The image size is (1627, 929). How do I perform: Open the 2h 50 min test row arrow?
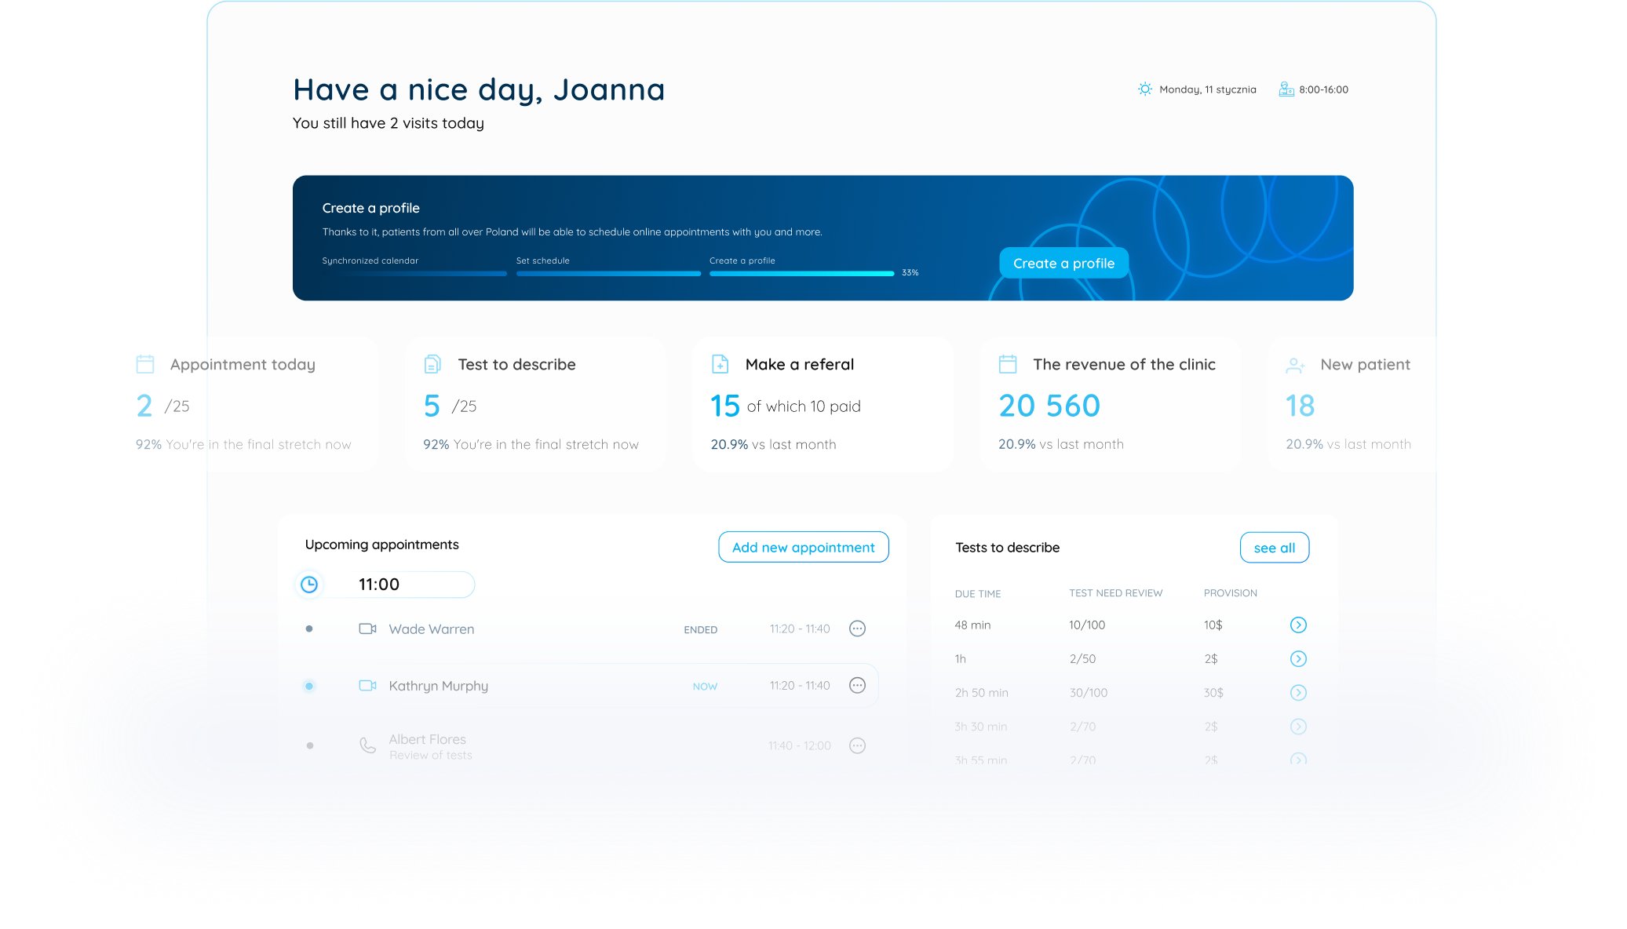[1298, 692]
